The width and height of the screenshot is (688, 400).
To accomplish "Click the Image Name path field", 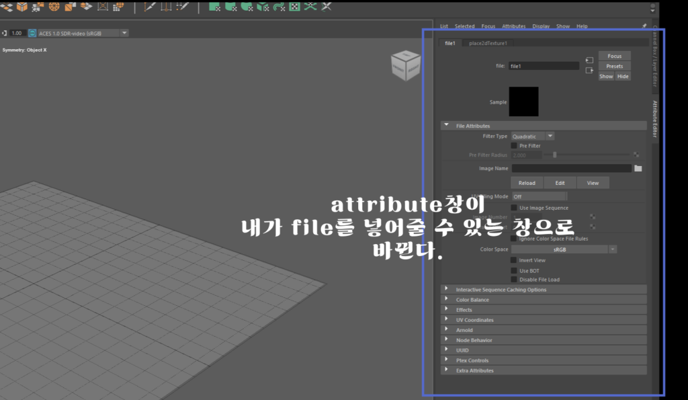I will click(x=572, y=168).
